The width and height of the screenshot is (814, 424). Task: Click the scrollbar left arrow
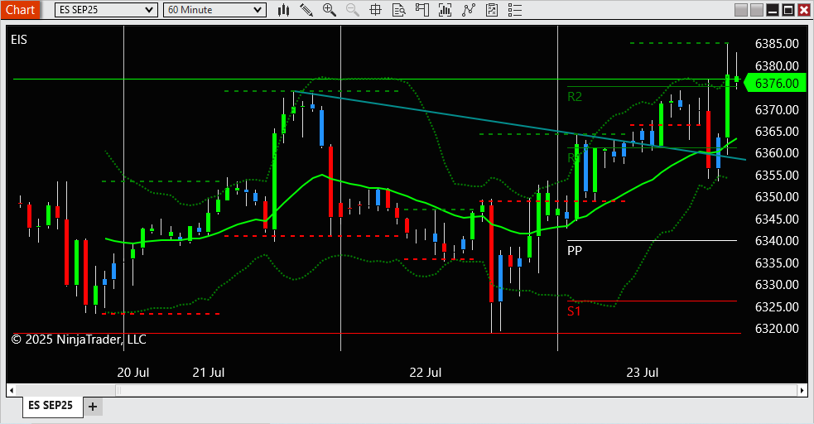12,390
